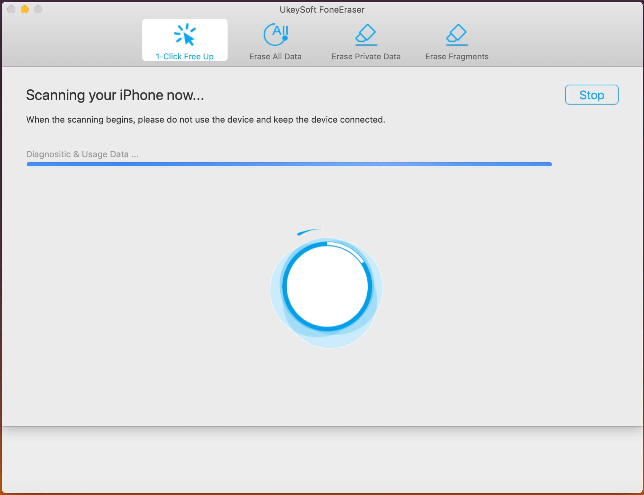Click the Erase Fragments eraser icon
644x495 pixels.
pyautogui.click(x=457, y=34)
